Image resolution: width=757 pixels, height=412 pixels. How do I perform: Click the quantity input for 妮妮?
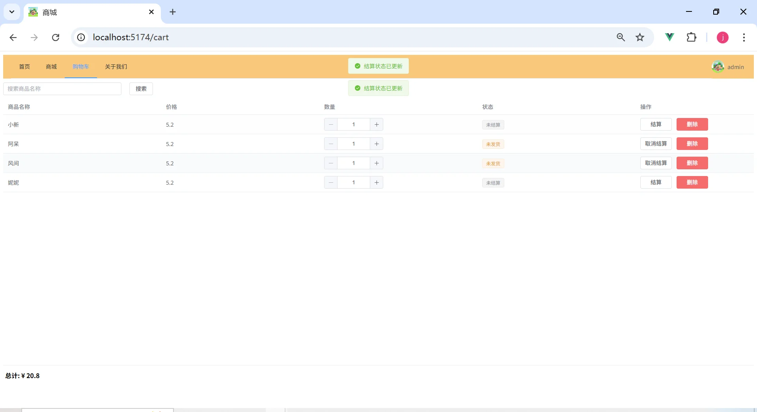tap(354, 183)
